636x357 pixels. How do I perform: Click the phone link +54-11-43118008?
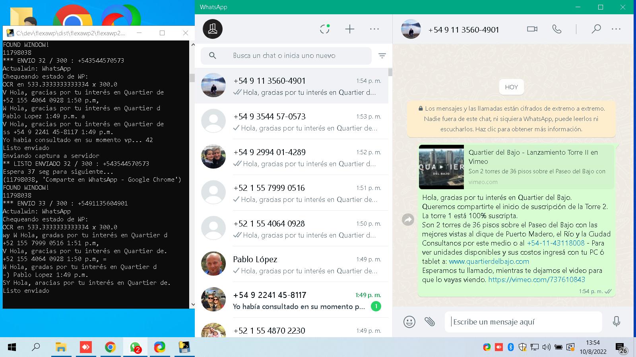point(556,243)
